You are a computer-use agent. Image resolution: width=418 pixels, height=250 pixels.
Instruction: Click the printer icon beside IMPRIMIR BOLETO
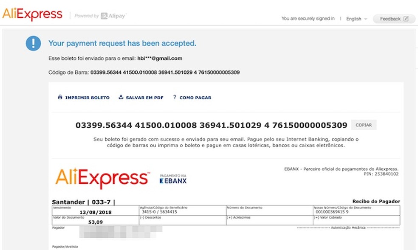point(59,97)
